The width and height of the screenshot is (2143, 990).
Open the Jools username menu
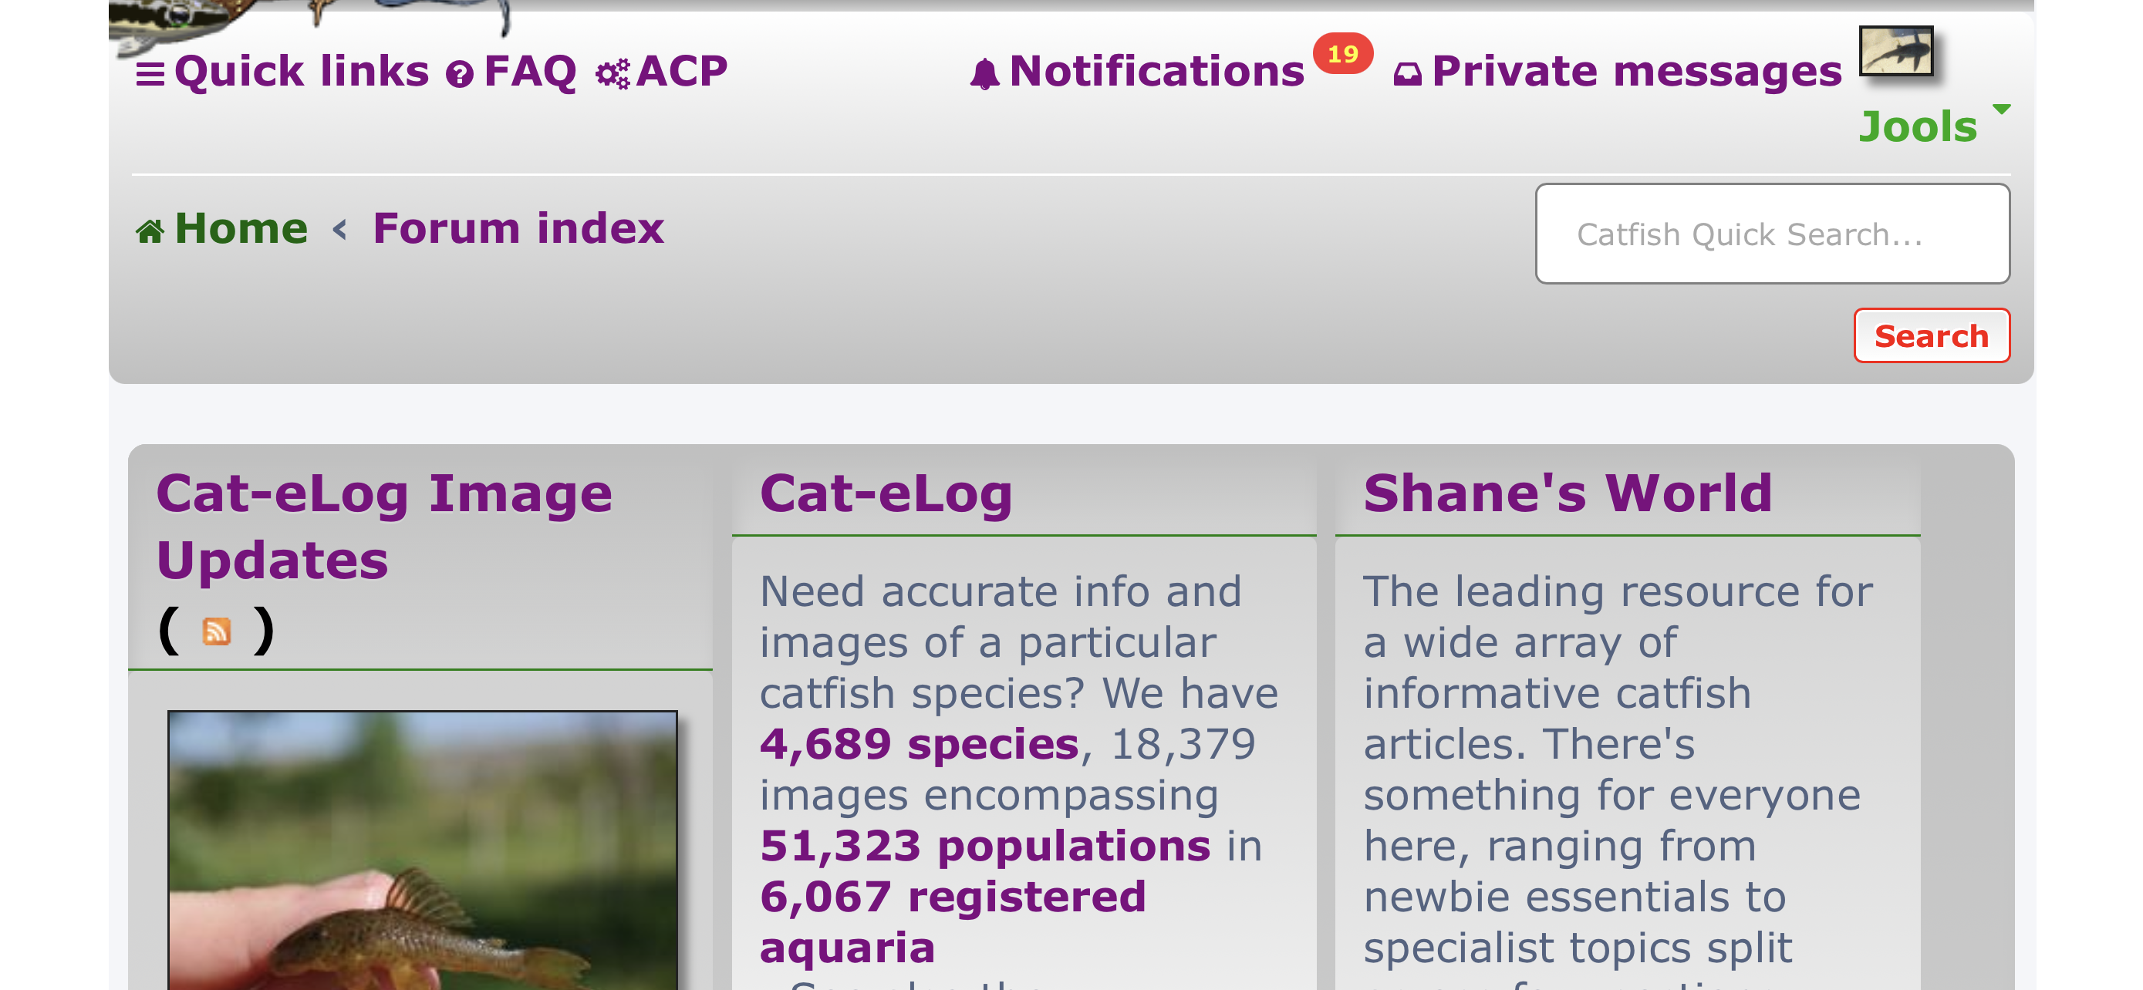[x=1918, y=127]
